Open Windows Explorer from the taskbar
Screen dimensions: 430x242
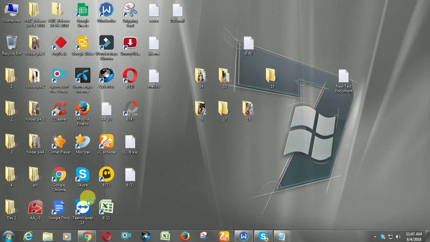tap(48, 237)
